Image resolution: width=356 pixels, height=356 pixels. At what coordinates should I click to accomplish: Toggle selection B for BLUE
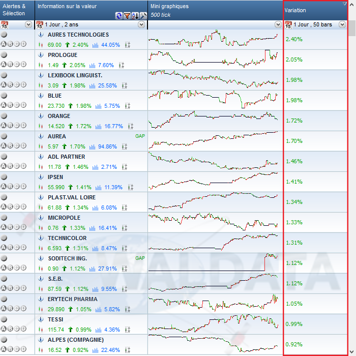click(10, 105)
